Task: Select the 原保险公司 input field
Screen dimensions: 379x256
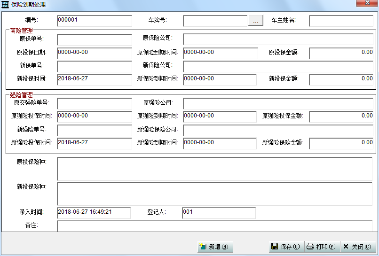Action: pos(278,39)
